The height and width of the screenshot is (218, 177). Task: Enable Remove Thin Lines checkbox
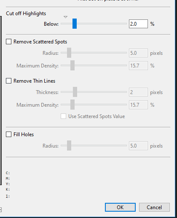[x=8, y=81]
